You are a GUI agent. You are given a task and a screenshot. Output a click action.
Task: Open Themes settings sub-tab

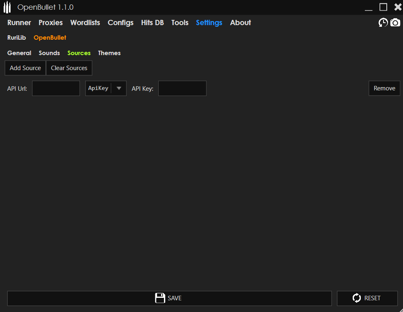tap(109, 53)
